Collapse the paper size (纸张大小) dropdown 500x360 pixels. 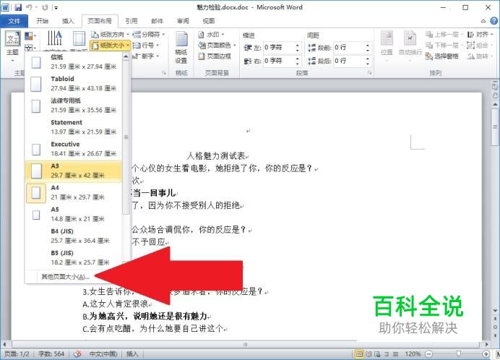[x=111, y=46]
